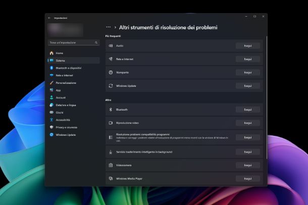
Task: Click the Giochi controller icon
Action: 52,112
